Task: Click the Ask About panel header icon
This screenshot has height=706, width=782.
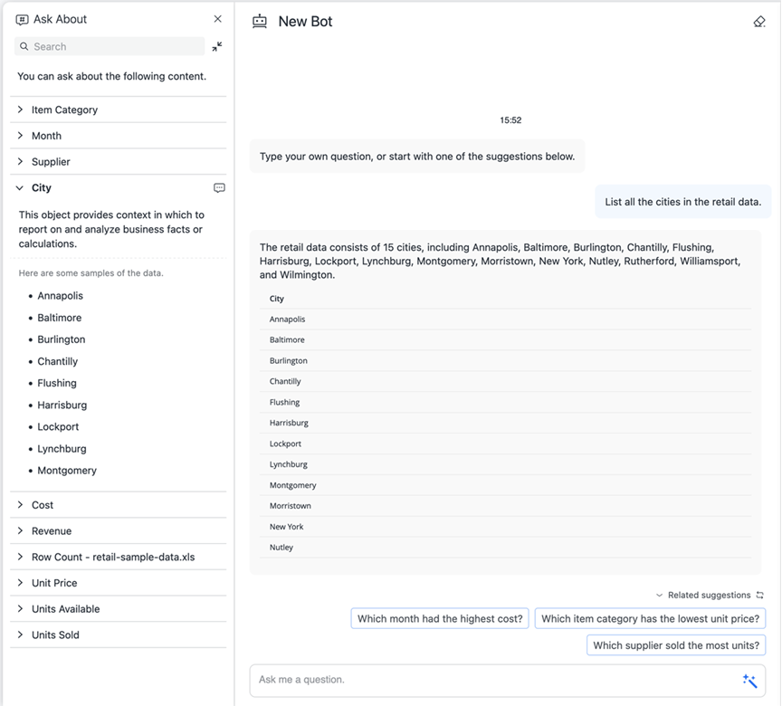Action: tap(23, 19)
